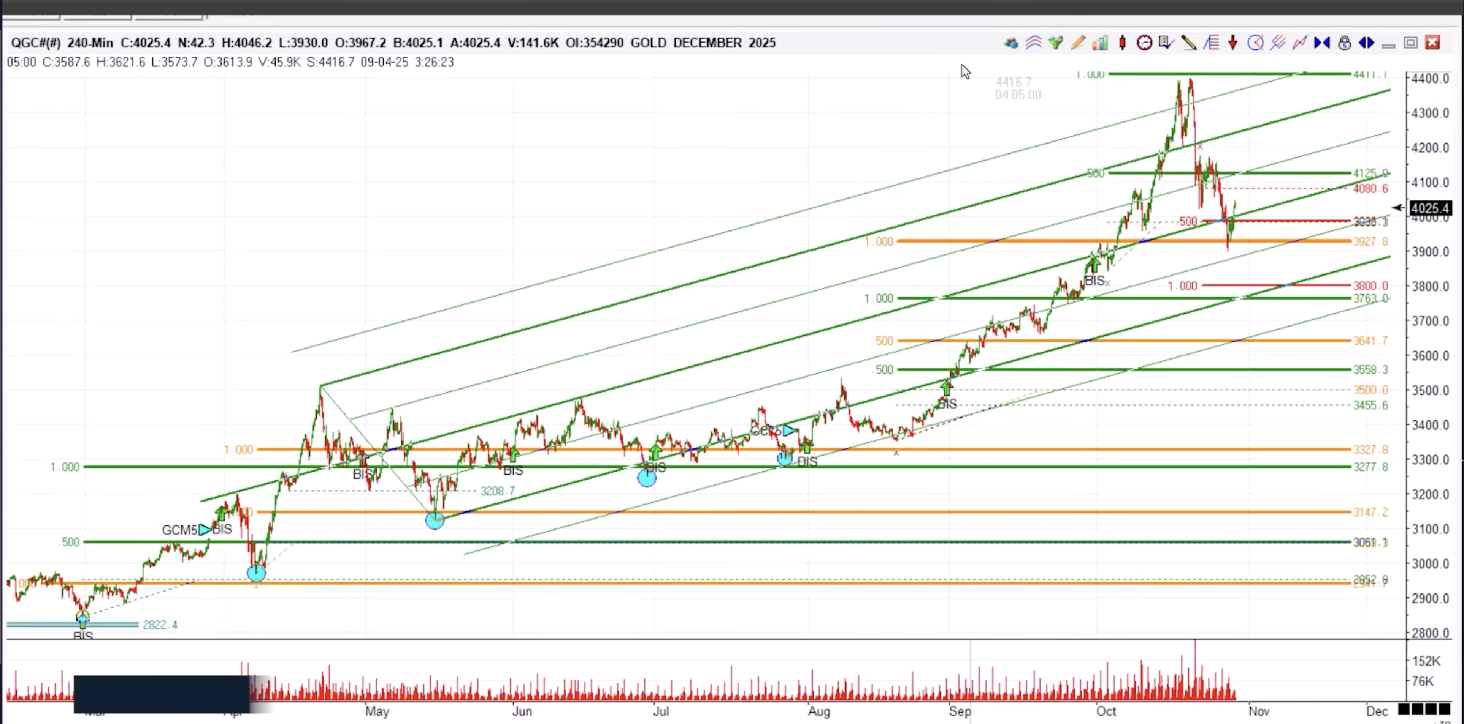Toggle the padlock chart lock icon

1344,43
